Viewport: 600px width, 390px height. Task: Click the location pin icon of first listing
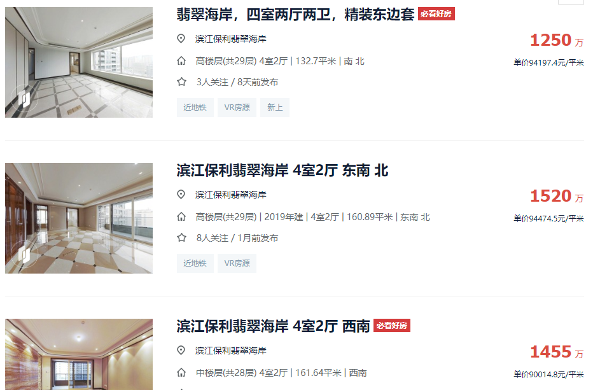[x=181, y=39]
